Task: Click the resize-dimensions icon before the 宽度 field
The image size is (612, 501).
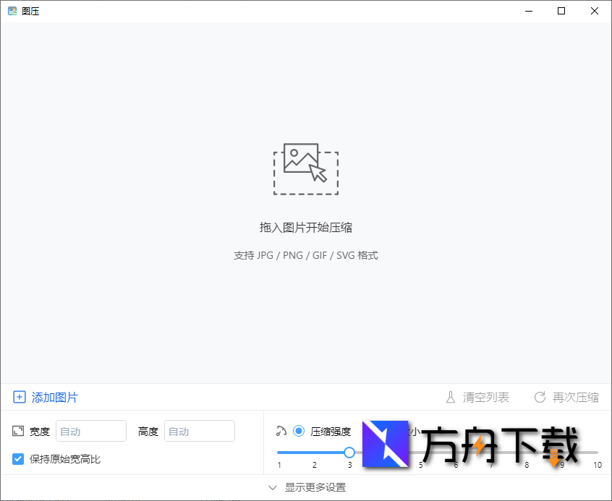Action: pos(18,431)
